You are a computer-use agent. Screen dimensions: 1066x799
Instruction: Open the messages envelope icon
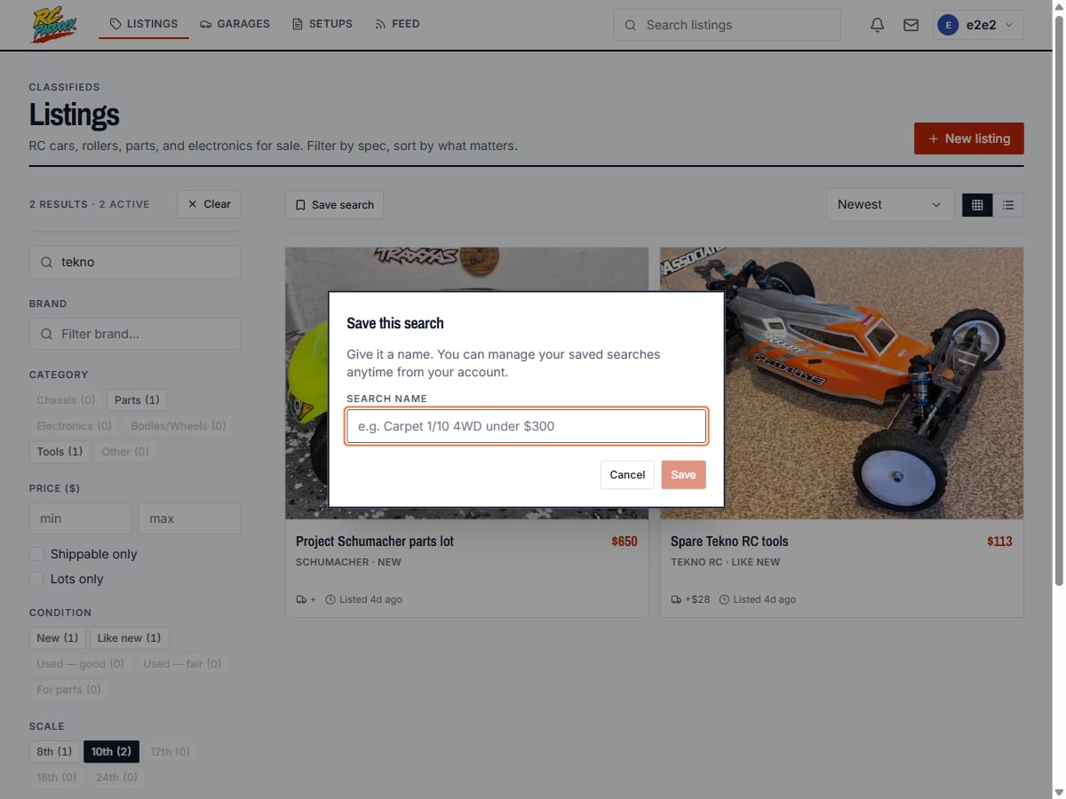(x=911, y=25)
